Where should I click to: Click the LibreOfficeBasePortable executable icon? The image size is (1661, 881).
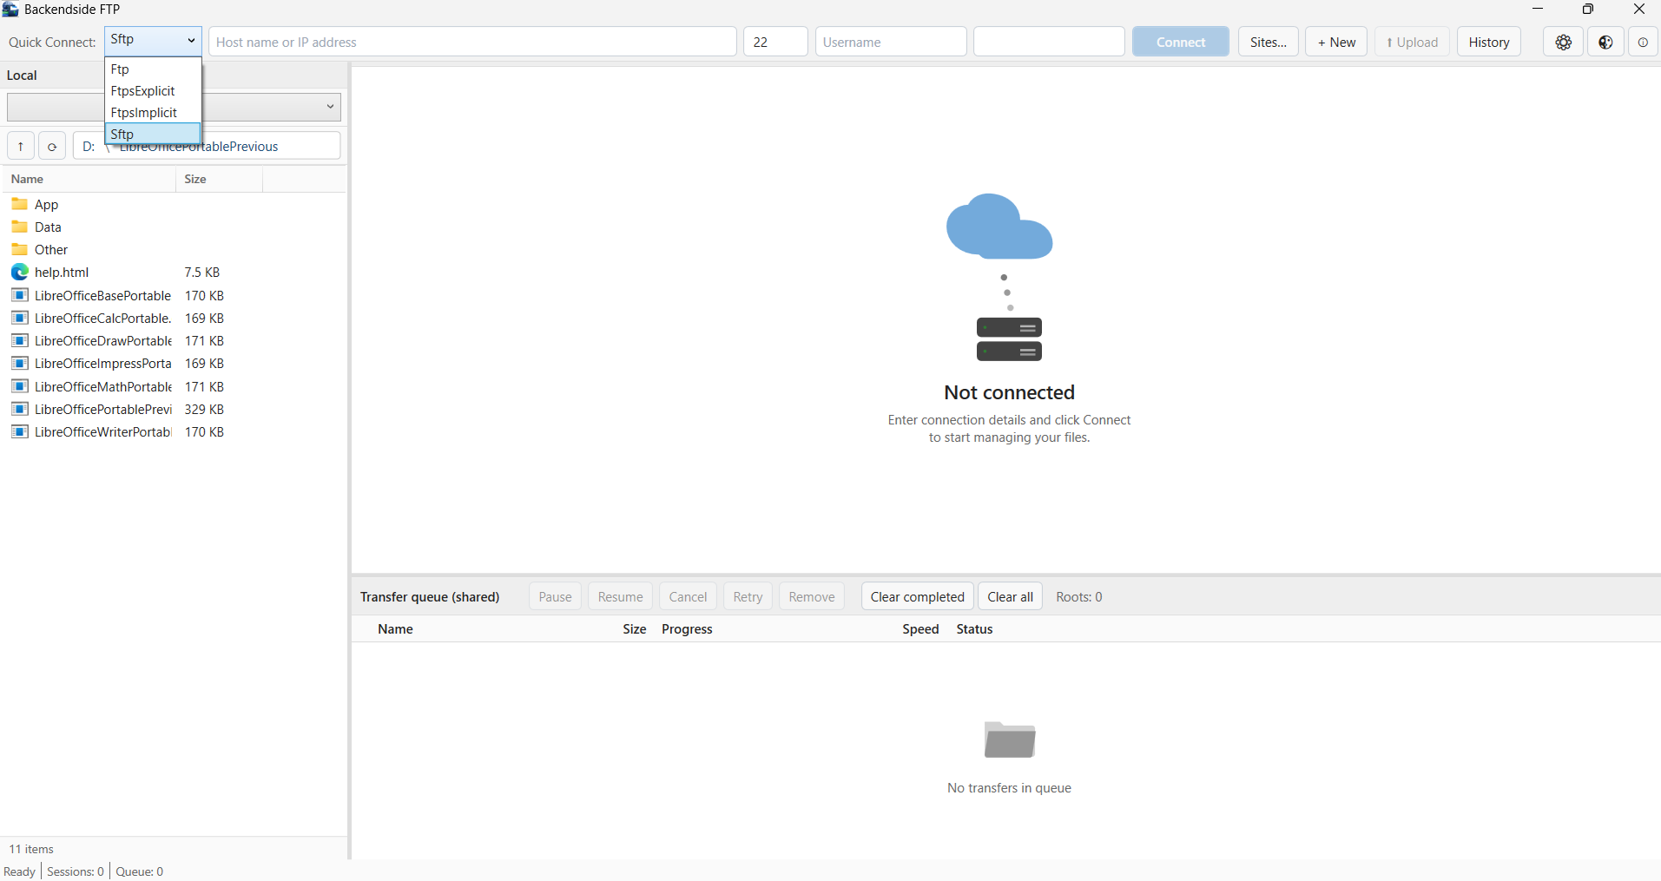pyautogui.click(x=20, y=295)
